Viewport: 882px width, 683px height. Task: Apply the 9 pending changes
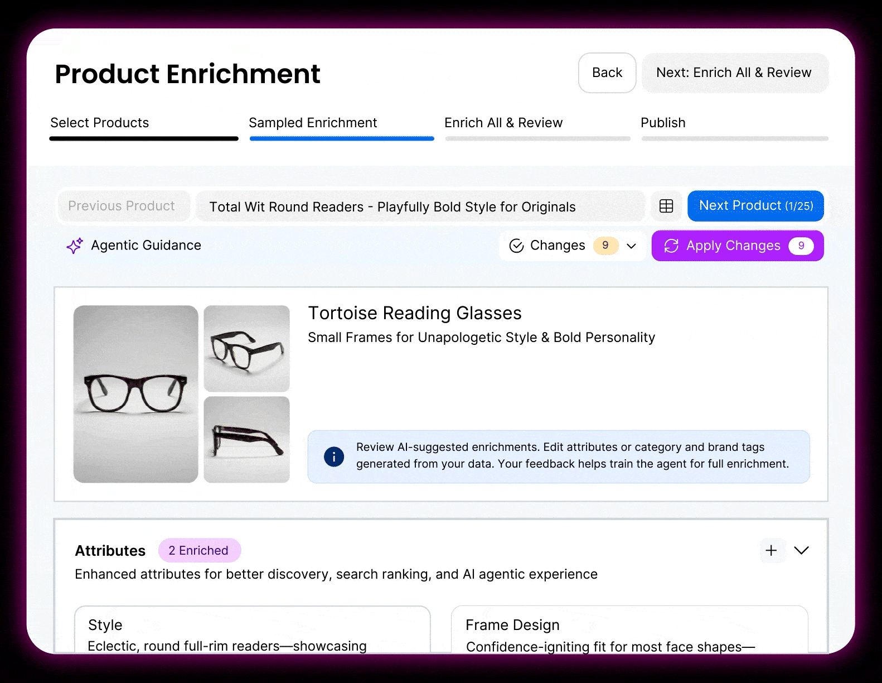(x=738, y=246)
